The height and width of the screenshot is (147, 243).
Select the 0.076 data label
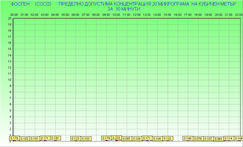[198, 139]
